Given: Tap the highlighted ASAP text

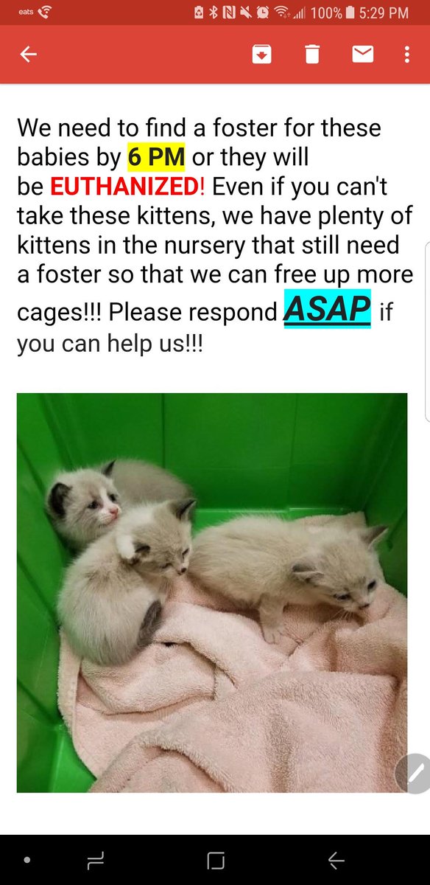Looking at the screenshot, I should point(327,310).
